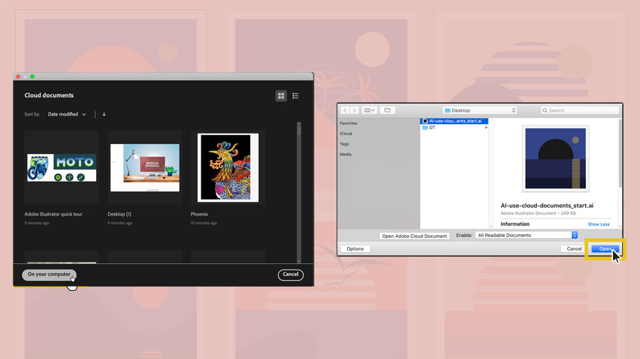
Task: Click the Show Less link
Action: 598,224
